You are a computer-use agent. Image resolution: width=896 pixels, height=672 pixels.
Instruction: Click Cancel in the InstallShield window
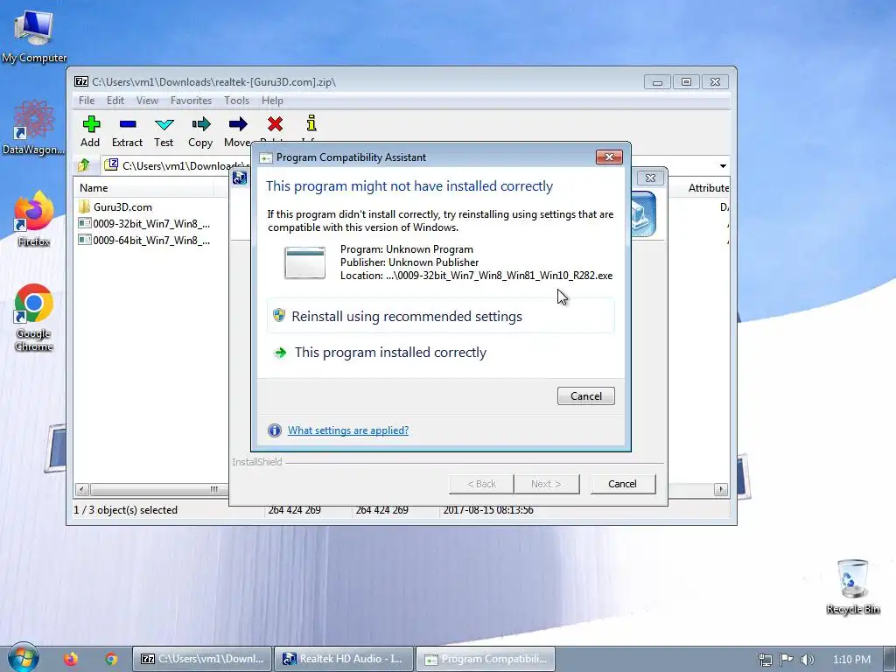click(622, 484)
